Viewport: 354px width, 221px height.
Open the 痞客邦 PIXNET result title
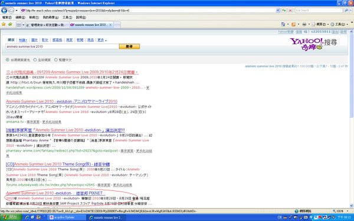[56, 193]
